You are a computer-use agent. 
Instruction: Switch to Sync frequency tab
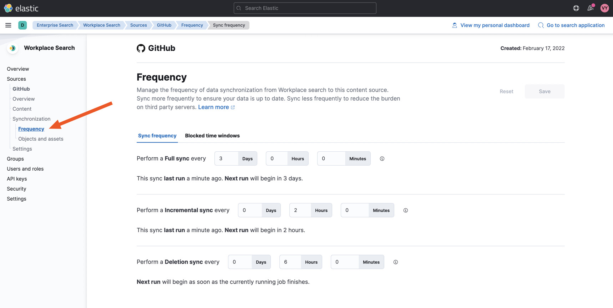click(157, 136)
